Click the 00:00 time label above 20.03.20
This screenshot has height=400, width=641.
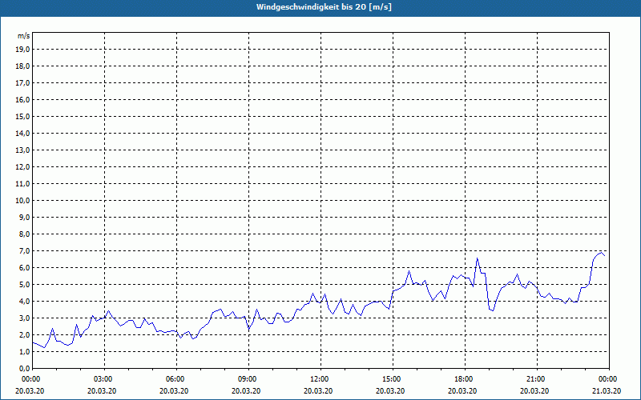tap(30, 379)
